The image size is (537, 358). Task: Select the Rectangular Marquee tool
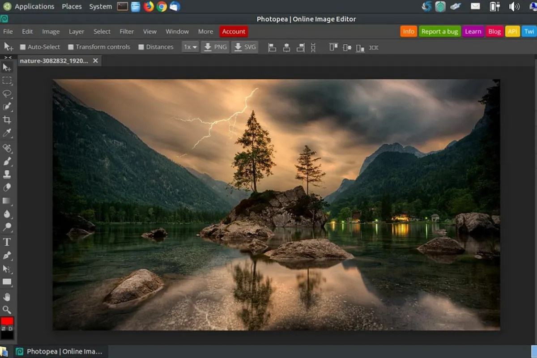tap(7, 81)
